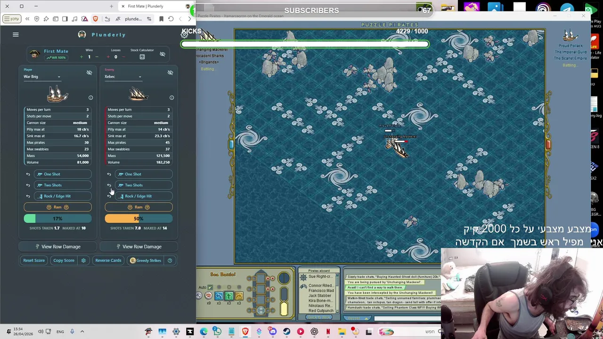603x339 pixels.
Task: Click the Reverse Cards button
Action: pyautogui.click(x=108, y=260)
